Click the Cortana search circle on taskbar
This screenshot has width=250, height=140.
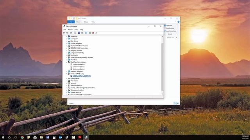(x=9, y=137)
